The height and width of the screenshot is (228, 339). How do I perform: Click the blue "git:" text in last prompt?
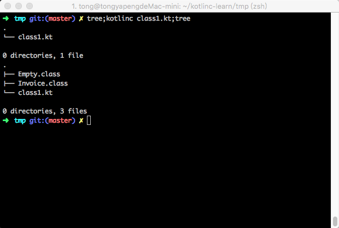click(37, 121)
